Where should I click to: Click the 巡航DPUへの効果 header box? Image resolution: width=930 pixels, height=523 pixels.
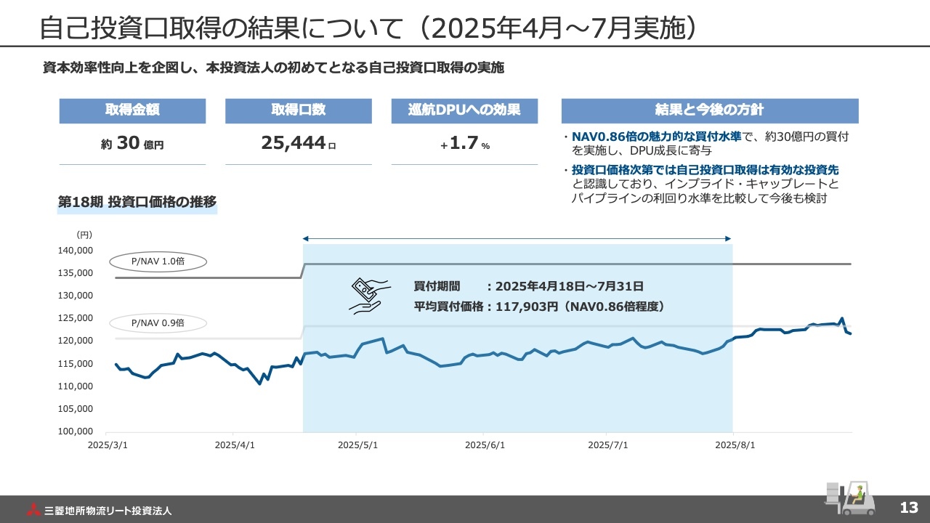[x=464, y=110]
